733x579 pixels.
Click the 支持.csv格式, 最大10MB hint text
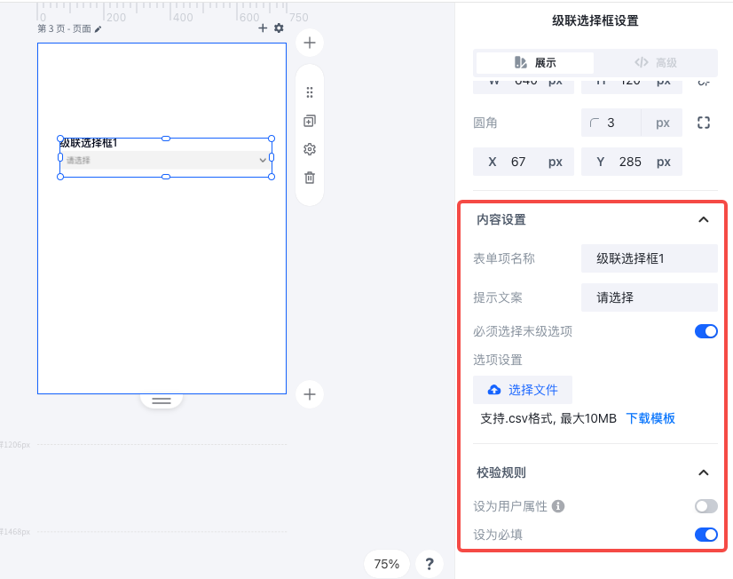point(548,418)
